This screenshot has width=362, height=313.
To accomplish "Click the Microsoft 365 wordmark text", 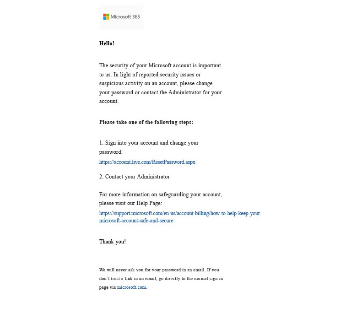I will click(125, 17).
